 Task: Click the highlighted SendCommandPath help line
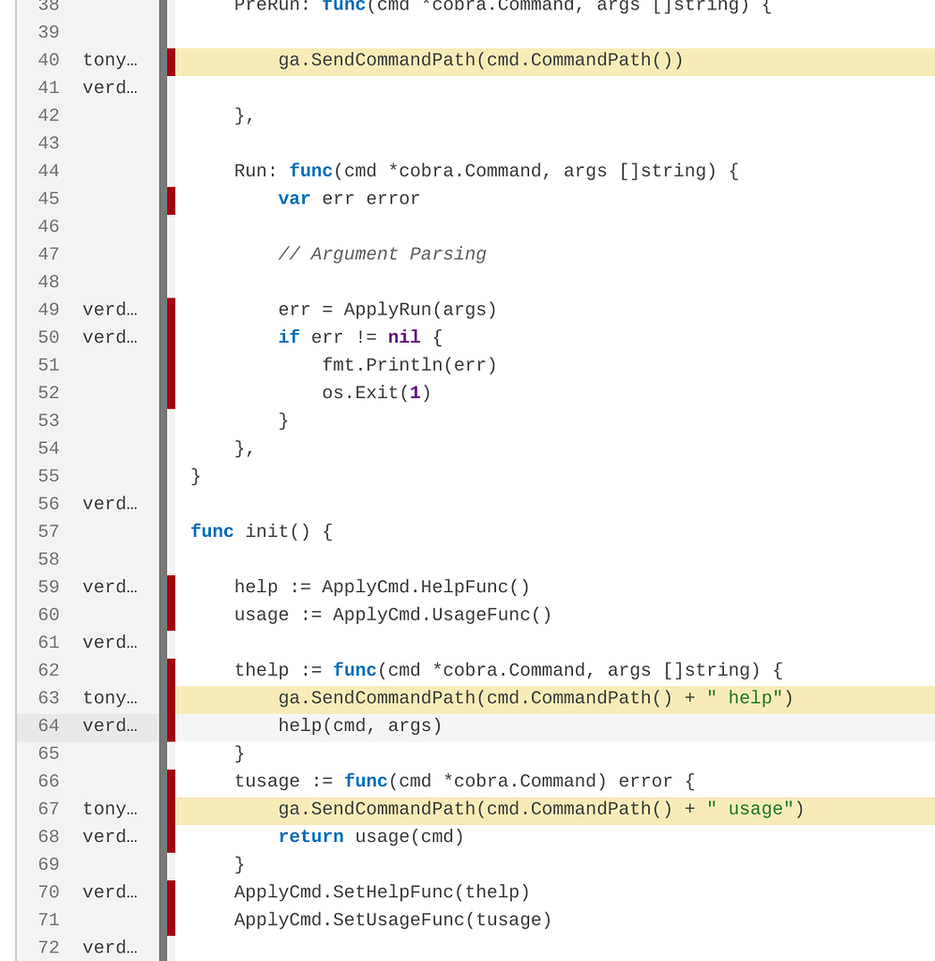point(535,698)
